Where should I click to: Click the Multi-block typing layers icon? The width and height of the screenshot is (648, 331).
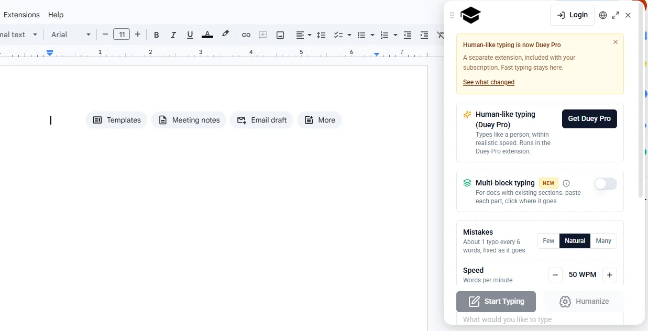(x=467, y=183)
